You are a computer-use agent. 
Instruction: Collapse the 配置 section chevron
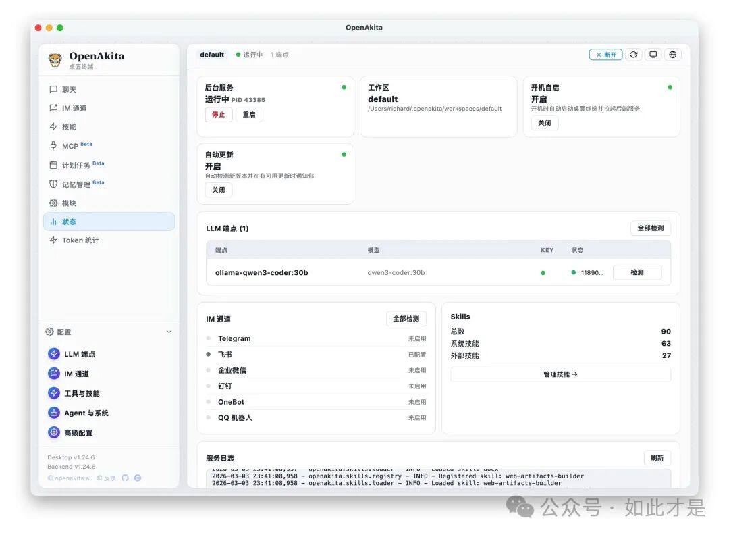[x=169, y=332]
